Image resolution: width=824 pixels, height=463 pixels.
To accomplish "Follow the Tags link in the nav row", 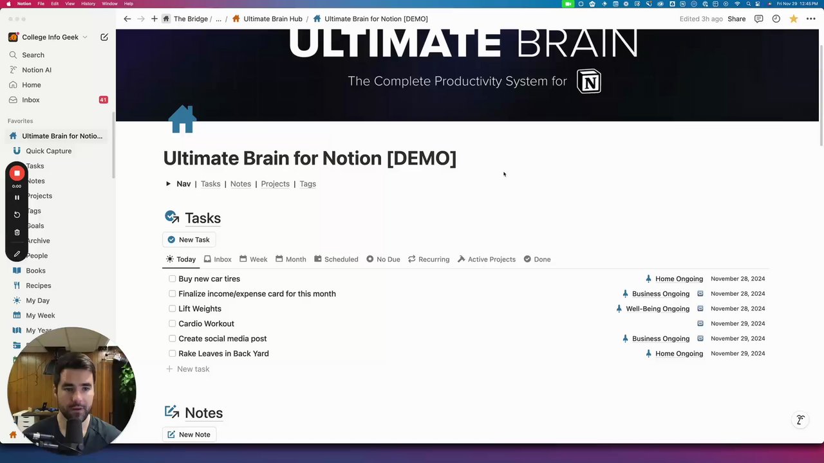I will 308,184.
